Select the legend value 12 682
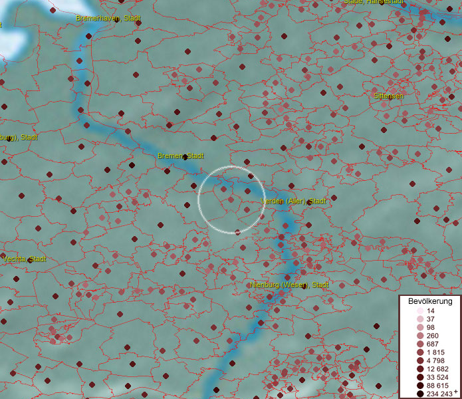This screenshot has width=462, height=399. pyautogui.click(x=437, y=369)
